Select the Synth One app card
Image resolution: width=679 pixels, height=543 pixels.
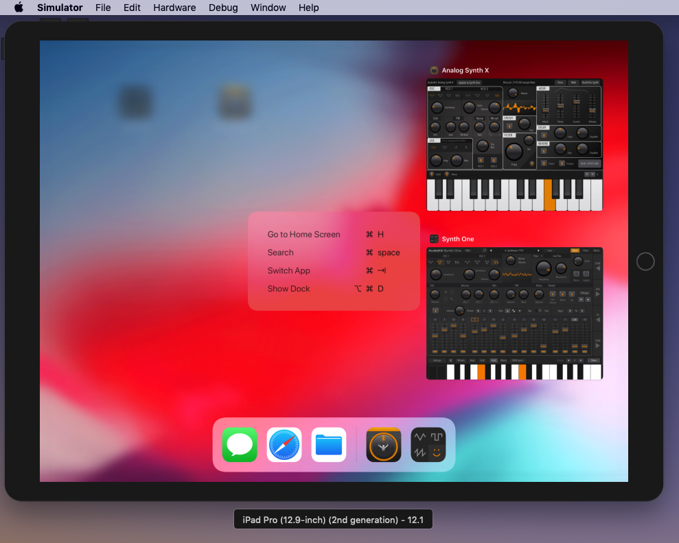tap(514, 314)
